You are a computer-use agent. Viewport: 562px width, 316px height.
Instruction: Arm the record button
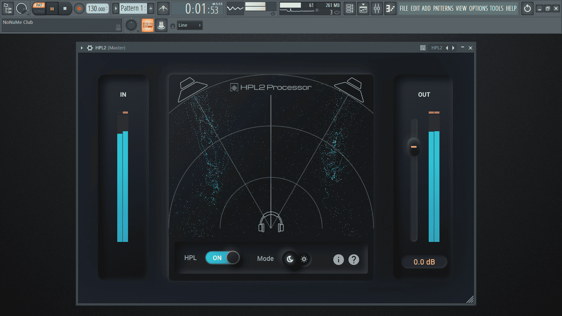coord(79,8)
